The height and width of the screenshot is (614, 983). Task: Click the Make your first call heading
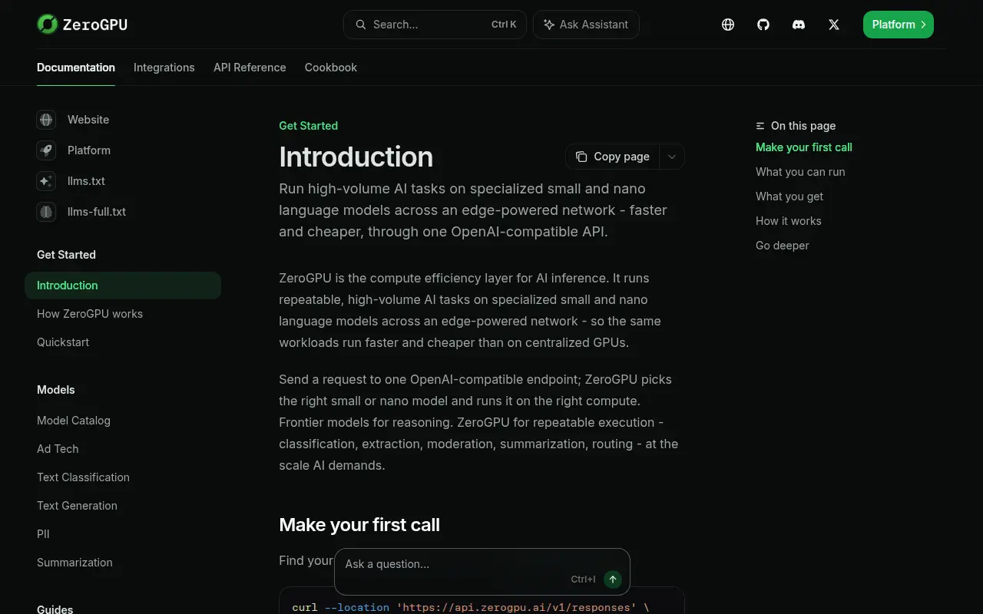coord(359,525)
